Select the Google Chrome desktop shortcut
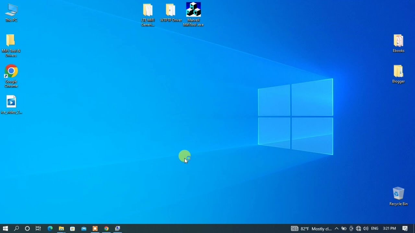The image size is (415, 233). point(11,76)
